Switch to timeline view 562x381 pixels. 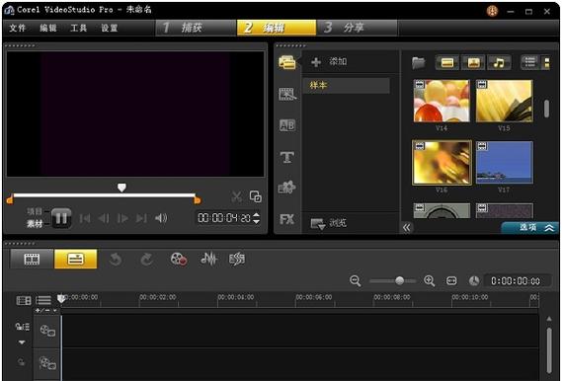[x=75, y=259]
